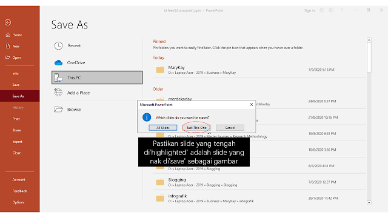Select the New document icon
Screen dimensions: 388x218
pyautogui.click(x=8, y=46)
